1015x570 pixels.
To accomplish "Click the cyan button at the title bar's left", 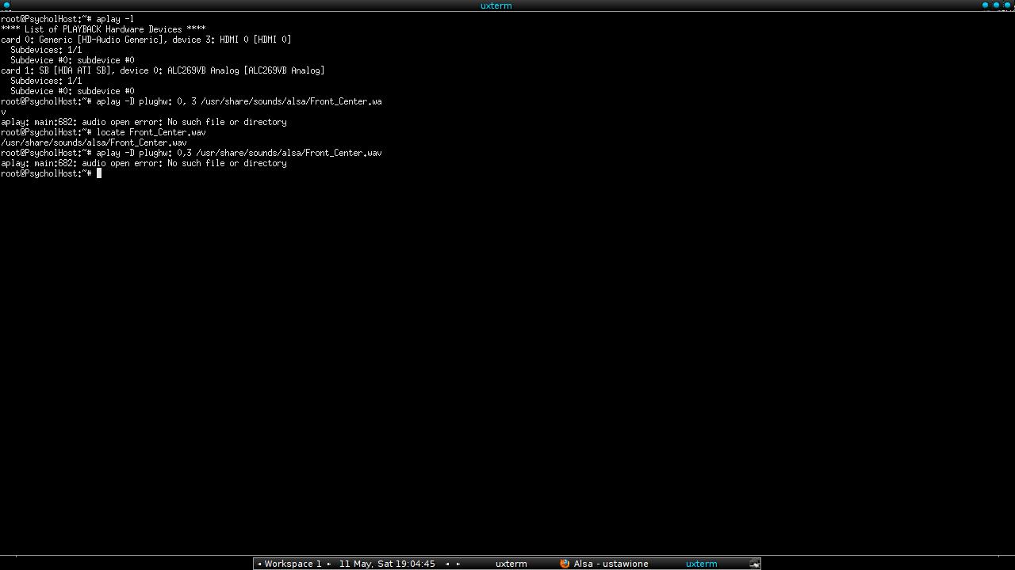I will pos(7,6).
